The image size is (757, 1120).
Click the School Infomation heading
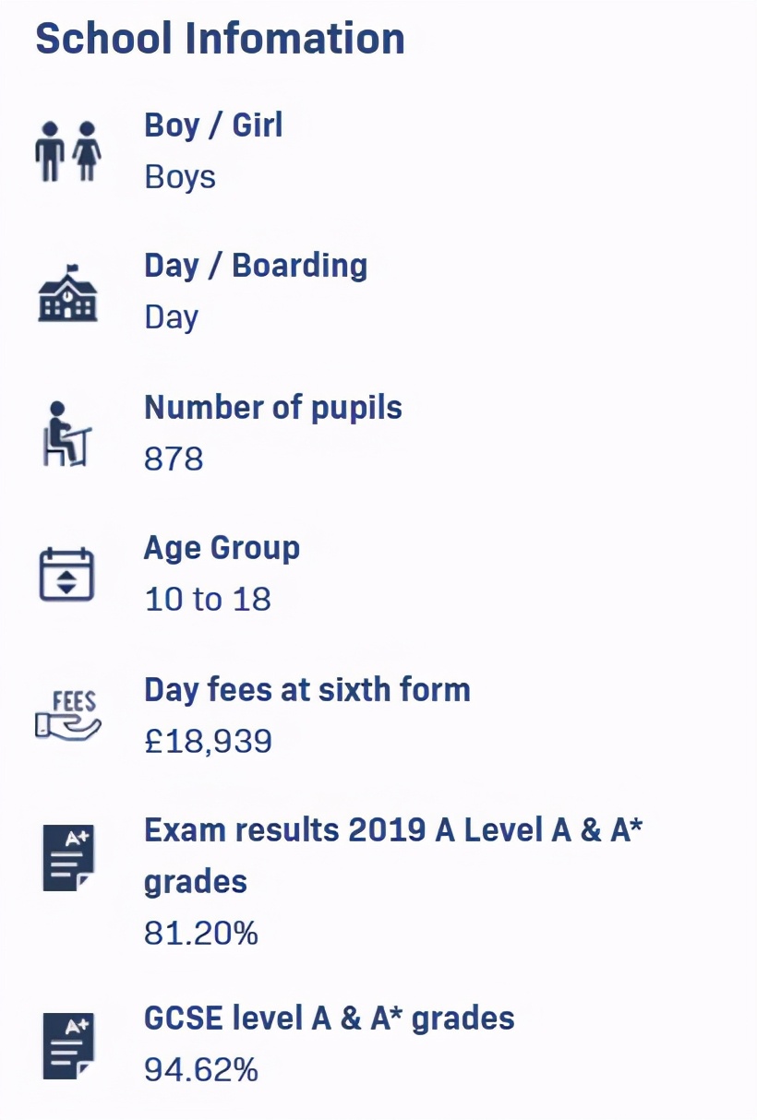pos(220,39)
